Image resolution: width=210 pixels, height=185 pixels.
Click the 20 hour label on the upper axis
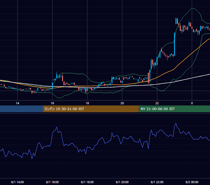click(x=122, y=103)
